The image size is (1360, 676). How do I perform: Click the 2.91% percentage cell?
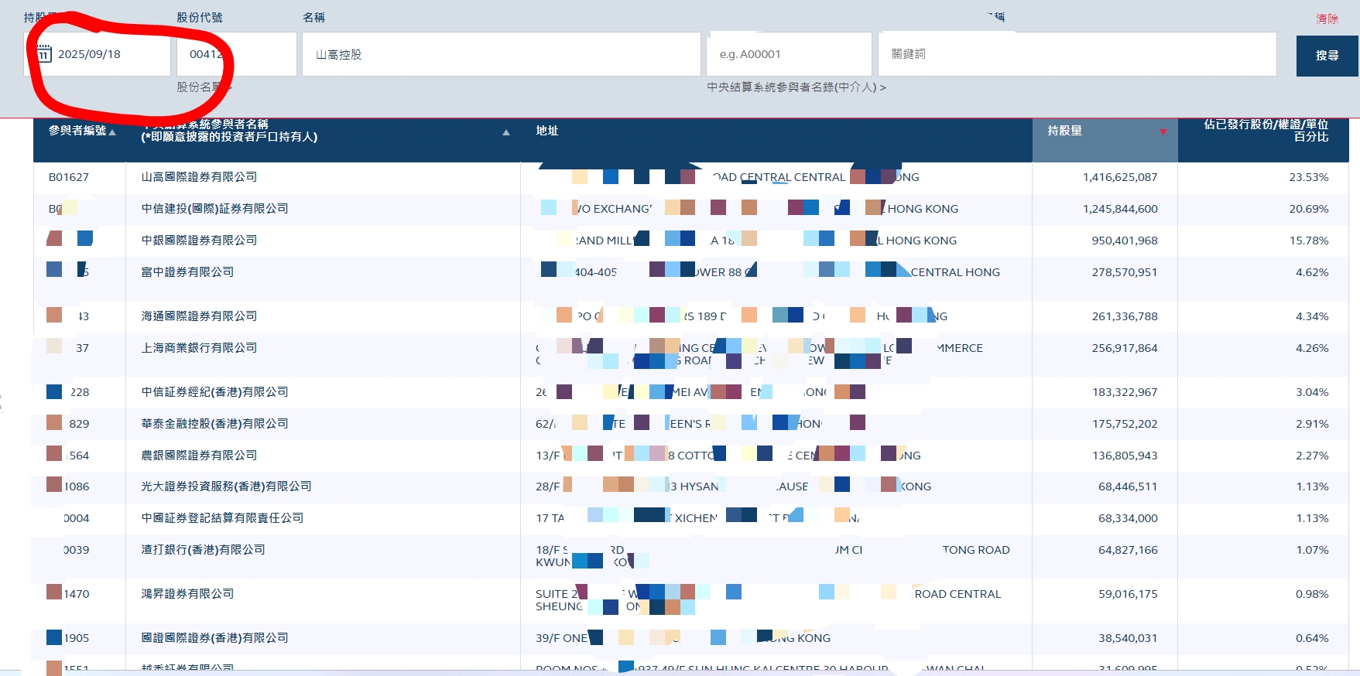1312,424
